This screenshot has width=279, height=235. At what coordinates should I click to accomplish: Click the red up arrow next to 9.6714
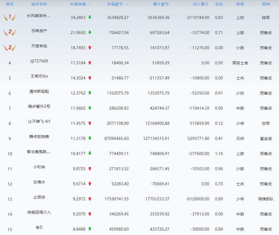[90, 183]
